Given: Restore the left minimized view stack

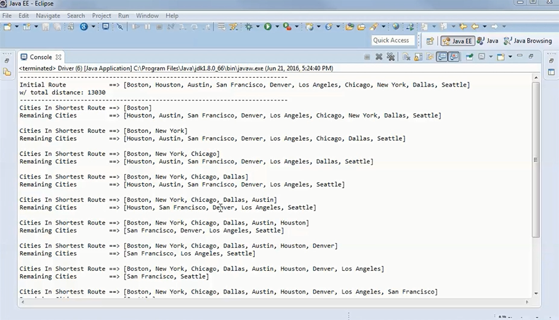Looking at the screenshot, I should (7, 60).
